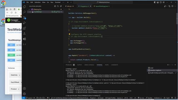
Task: Click the rename pencil icon on TestWebApi row
Action: [57, 12]
